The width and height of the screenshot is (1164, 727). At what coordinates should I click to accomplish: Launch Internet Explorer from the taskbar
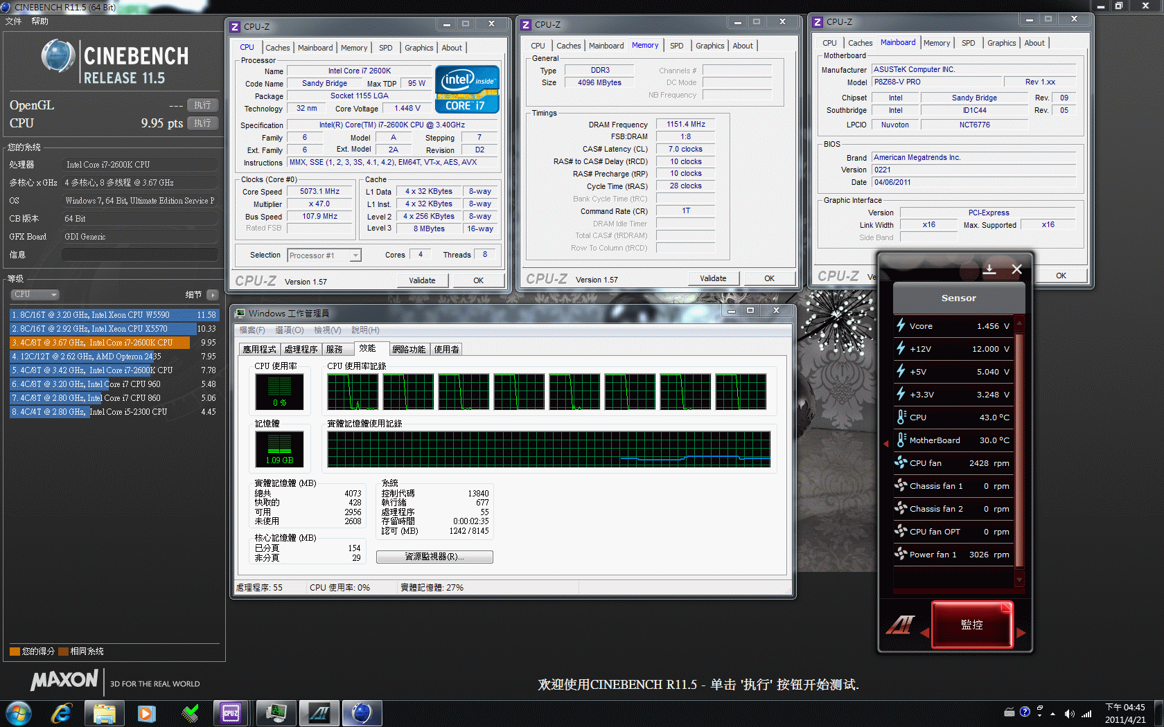point(62,713)
